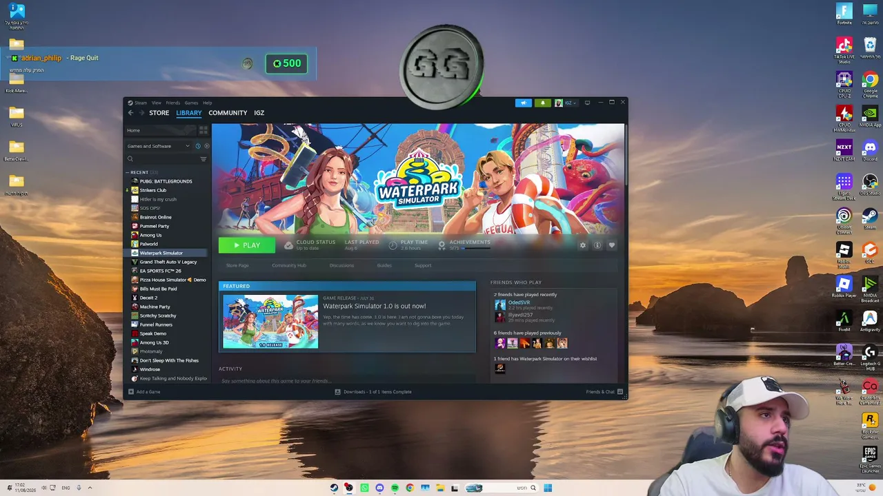Open Steam announcements megaphone button
This screenshot has width=883, height=496.
pos(524,103)
